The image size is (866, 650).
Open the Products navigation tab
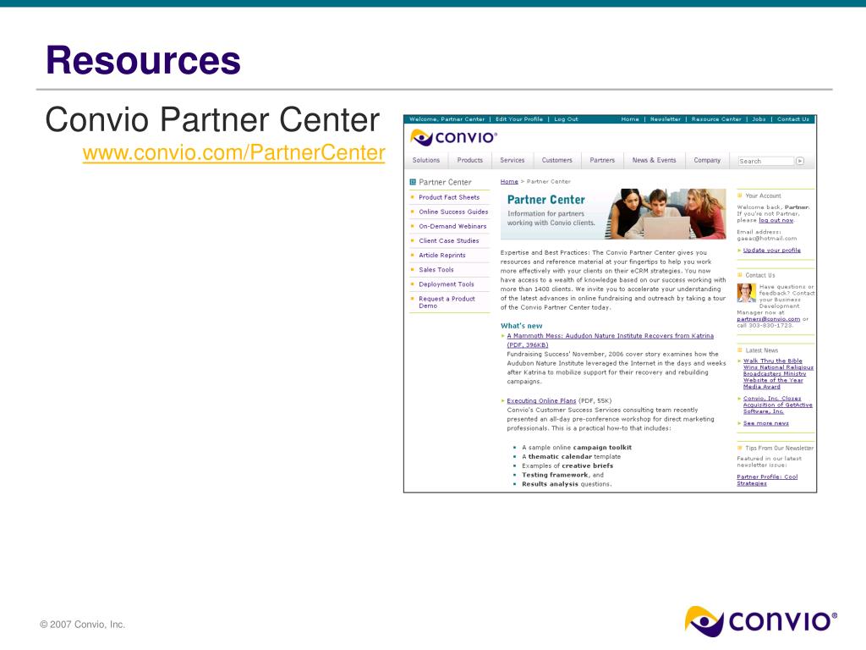[x=470, y=160]
